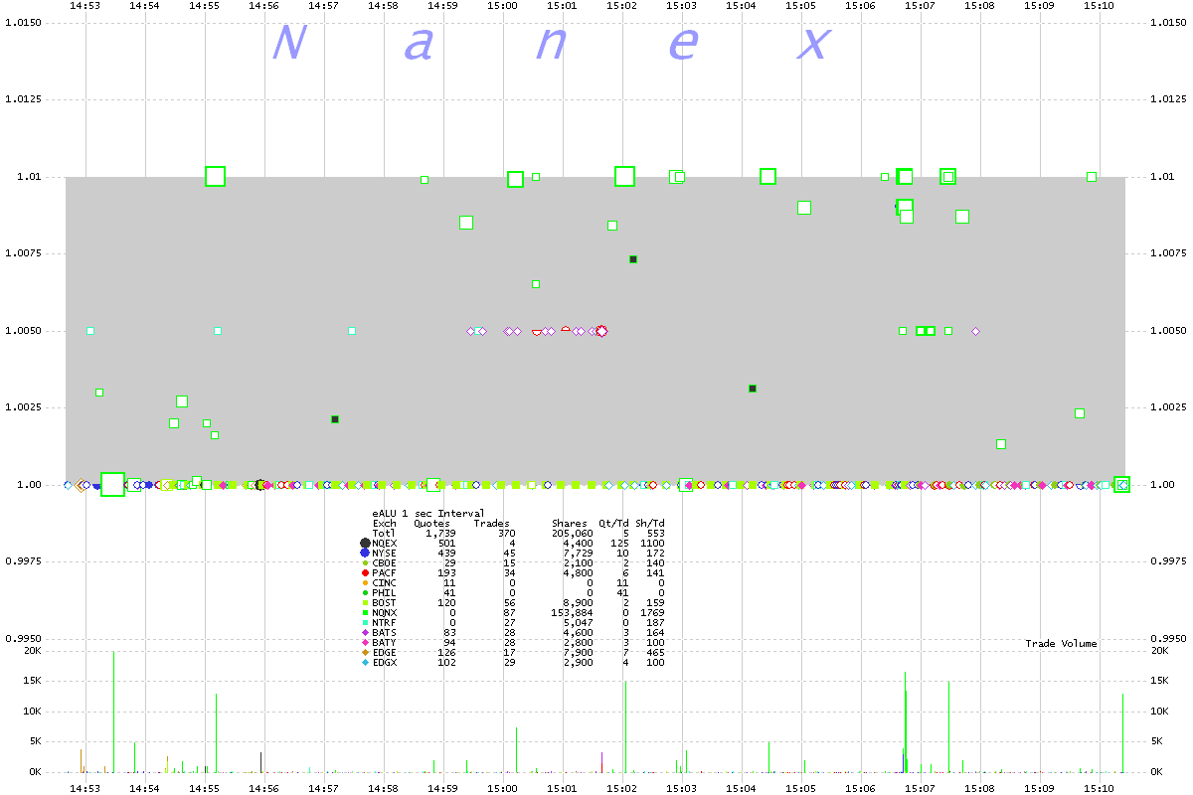This screenshot has height=795, width=1193.
Task: Click the 'Exch' column header
Action: [x=385, y=523]
